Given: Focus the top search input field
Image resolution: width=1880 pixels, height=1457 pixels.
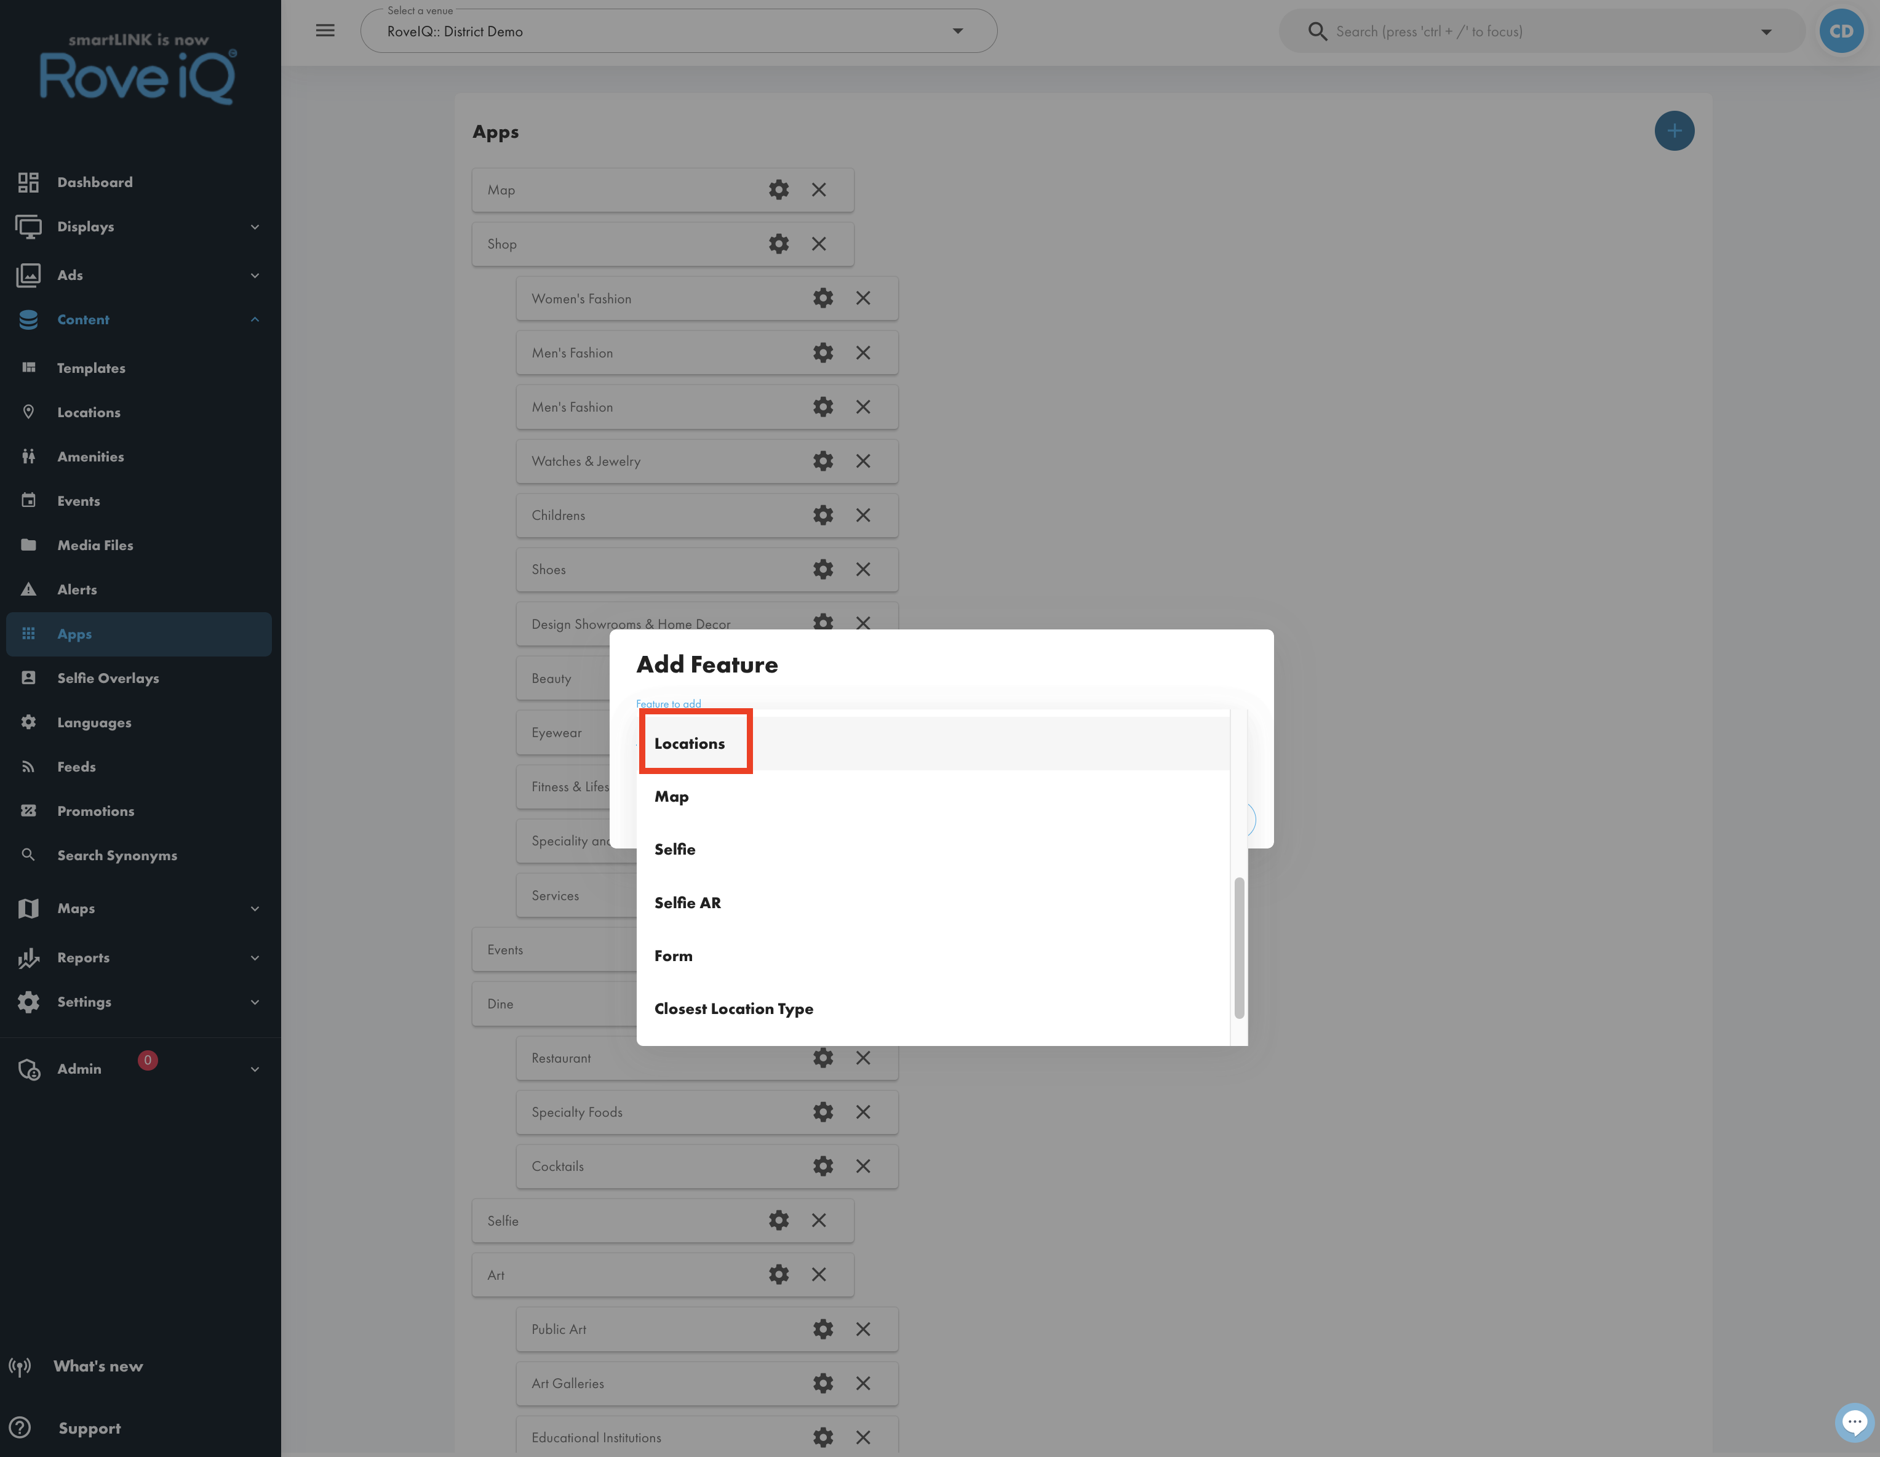Looking at the screenshot, I should coord(1541,31).
